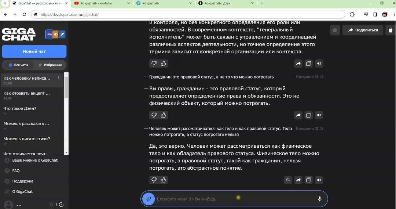The height and width of the screenshot is (209, 396).
Task: Close the #GigaZnatb - YouTube tab
Action: pos(128,3)
